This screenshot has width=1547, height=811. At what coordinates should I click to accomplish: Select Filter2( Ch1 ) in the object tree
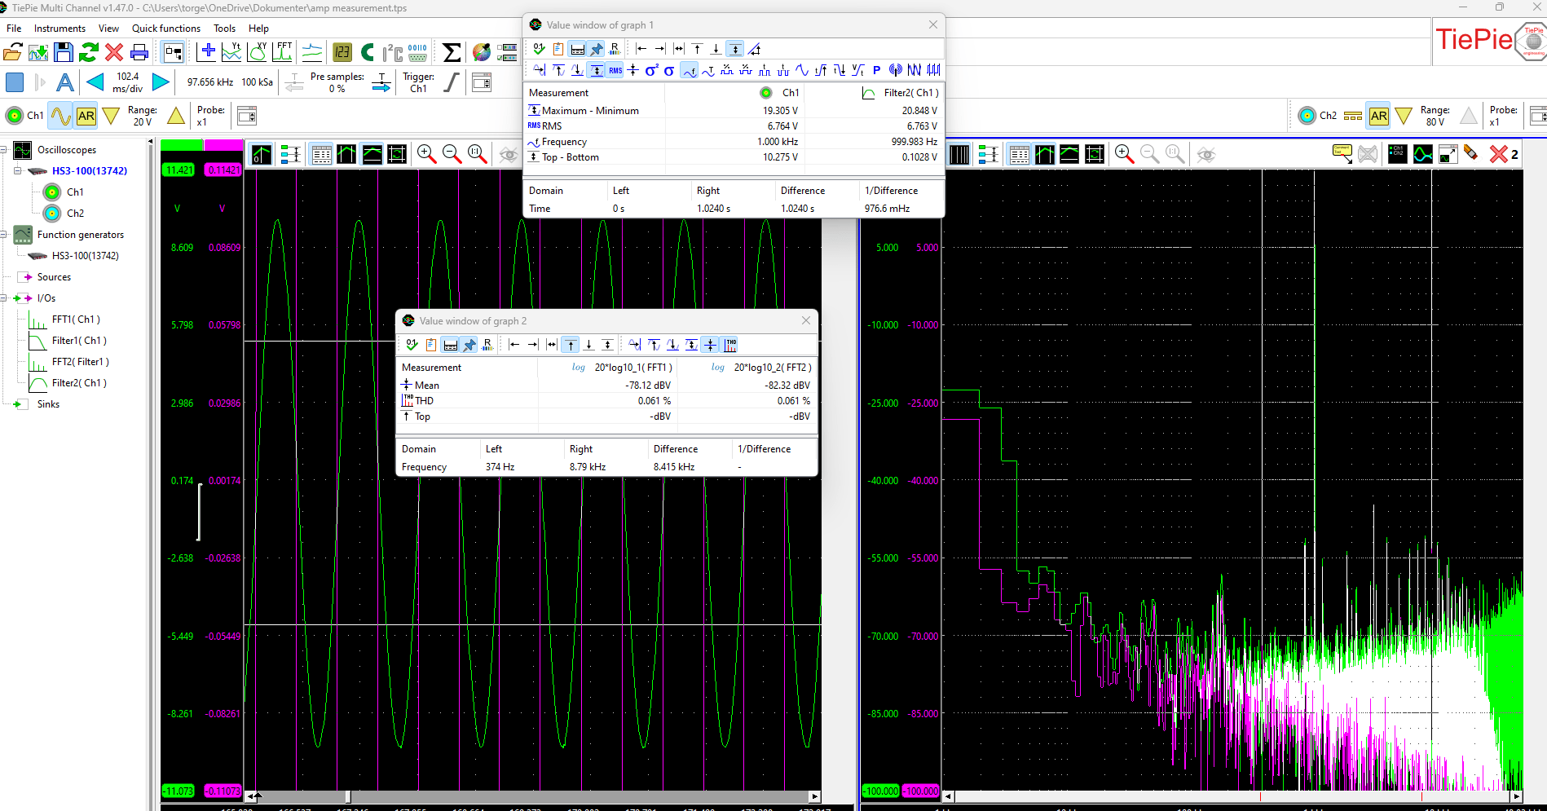(79, 383)
